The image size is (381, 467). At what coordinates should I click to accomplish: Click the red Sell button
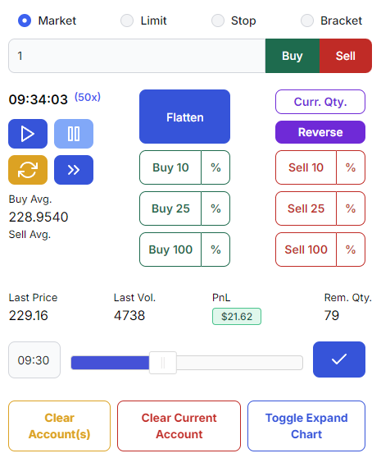(x=346, y=56)
